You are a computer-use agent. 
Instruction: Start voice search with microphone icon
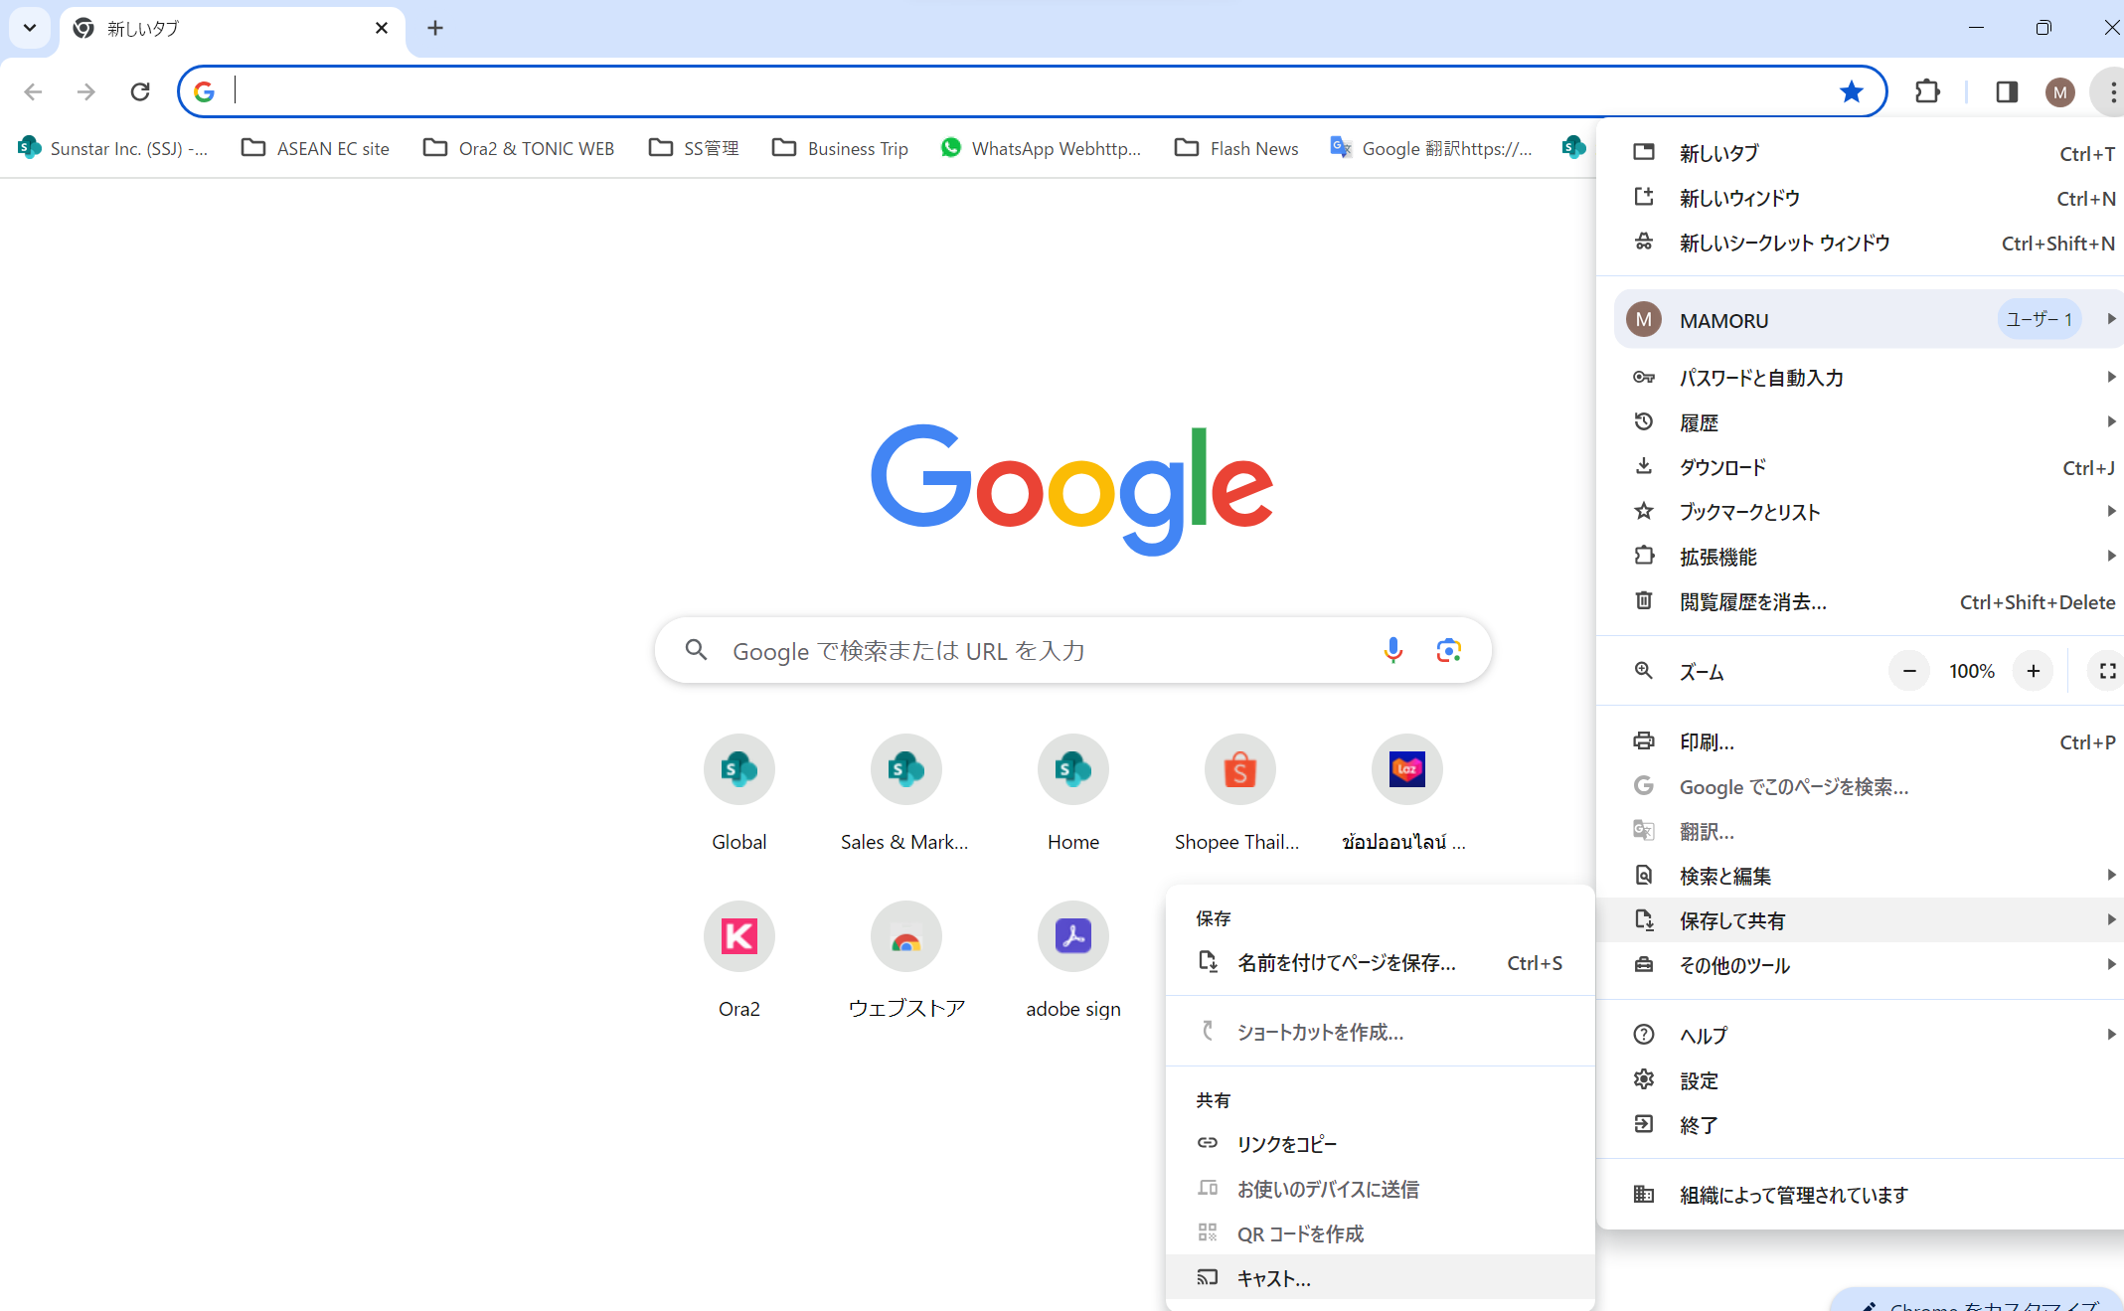[x=1393, y=650]
